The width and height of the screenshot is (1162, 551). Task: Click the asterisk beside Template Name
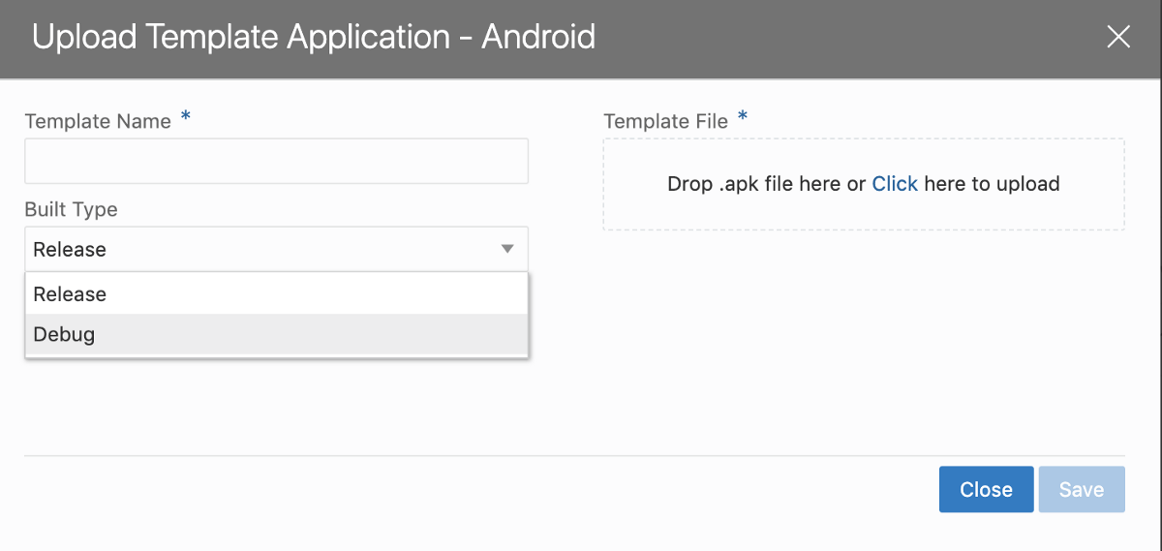186,118
